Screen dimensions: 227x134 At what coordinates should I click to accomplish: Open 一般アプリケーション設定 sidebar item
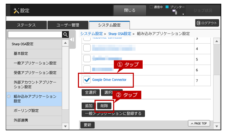point(34,63)
